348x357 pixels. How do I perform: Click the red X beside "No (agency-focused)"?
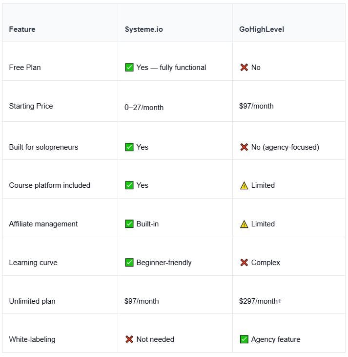(x=244, y=147)
